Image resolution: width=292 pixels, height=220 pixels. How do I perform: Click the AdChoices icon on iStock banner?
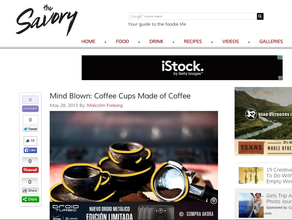[x=280, y=58]
